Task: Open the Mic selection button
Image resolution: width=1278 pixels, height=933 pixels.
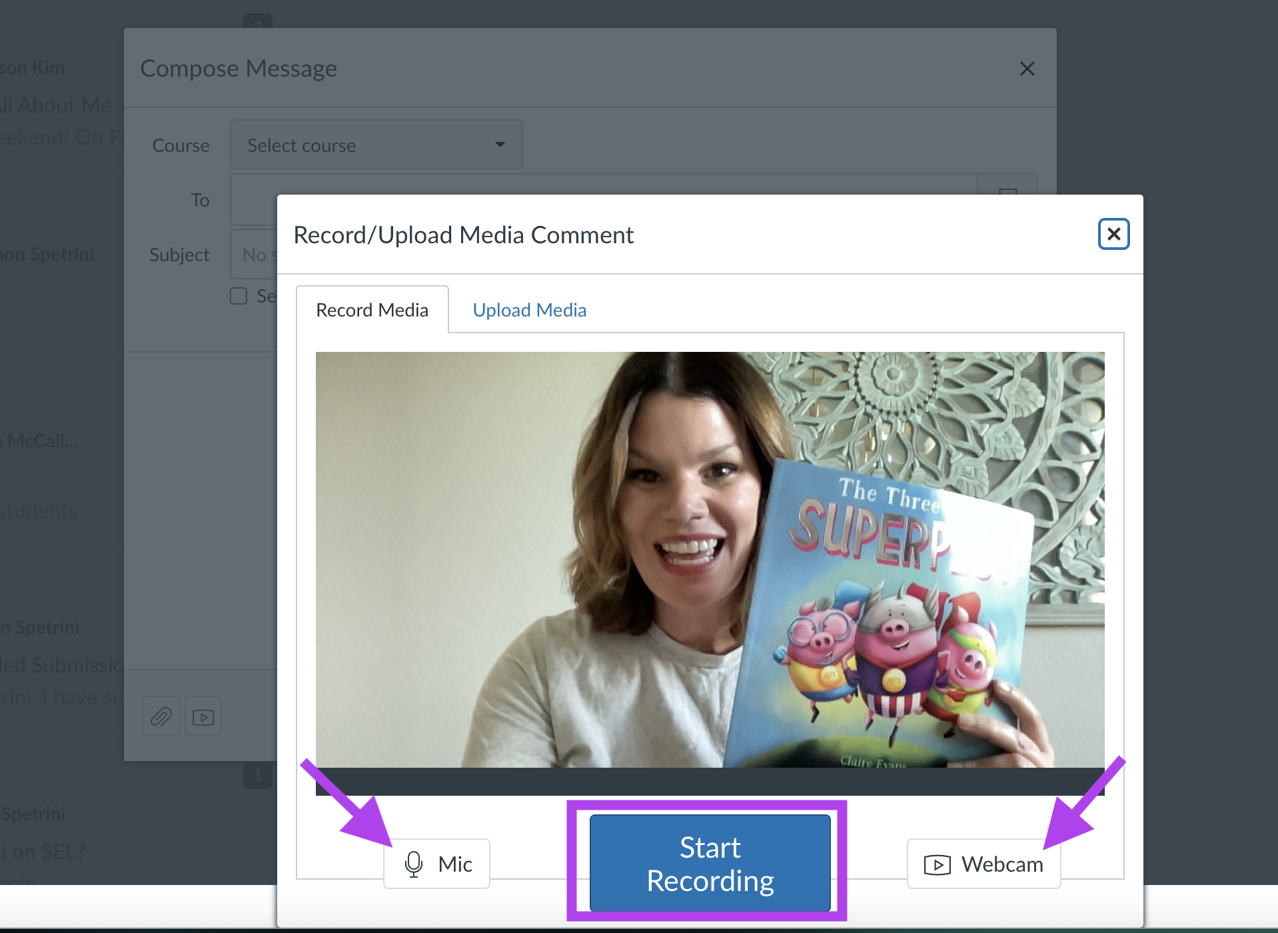Action: [437, 864]
